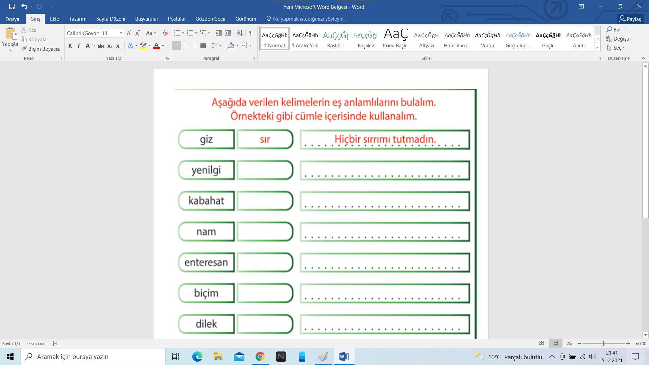The width and height of the screenshot is (649, 365).
Task: Open File Explorer from taskbar
Action: (218, 357)
